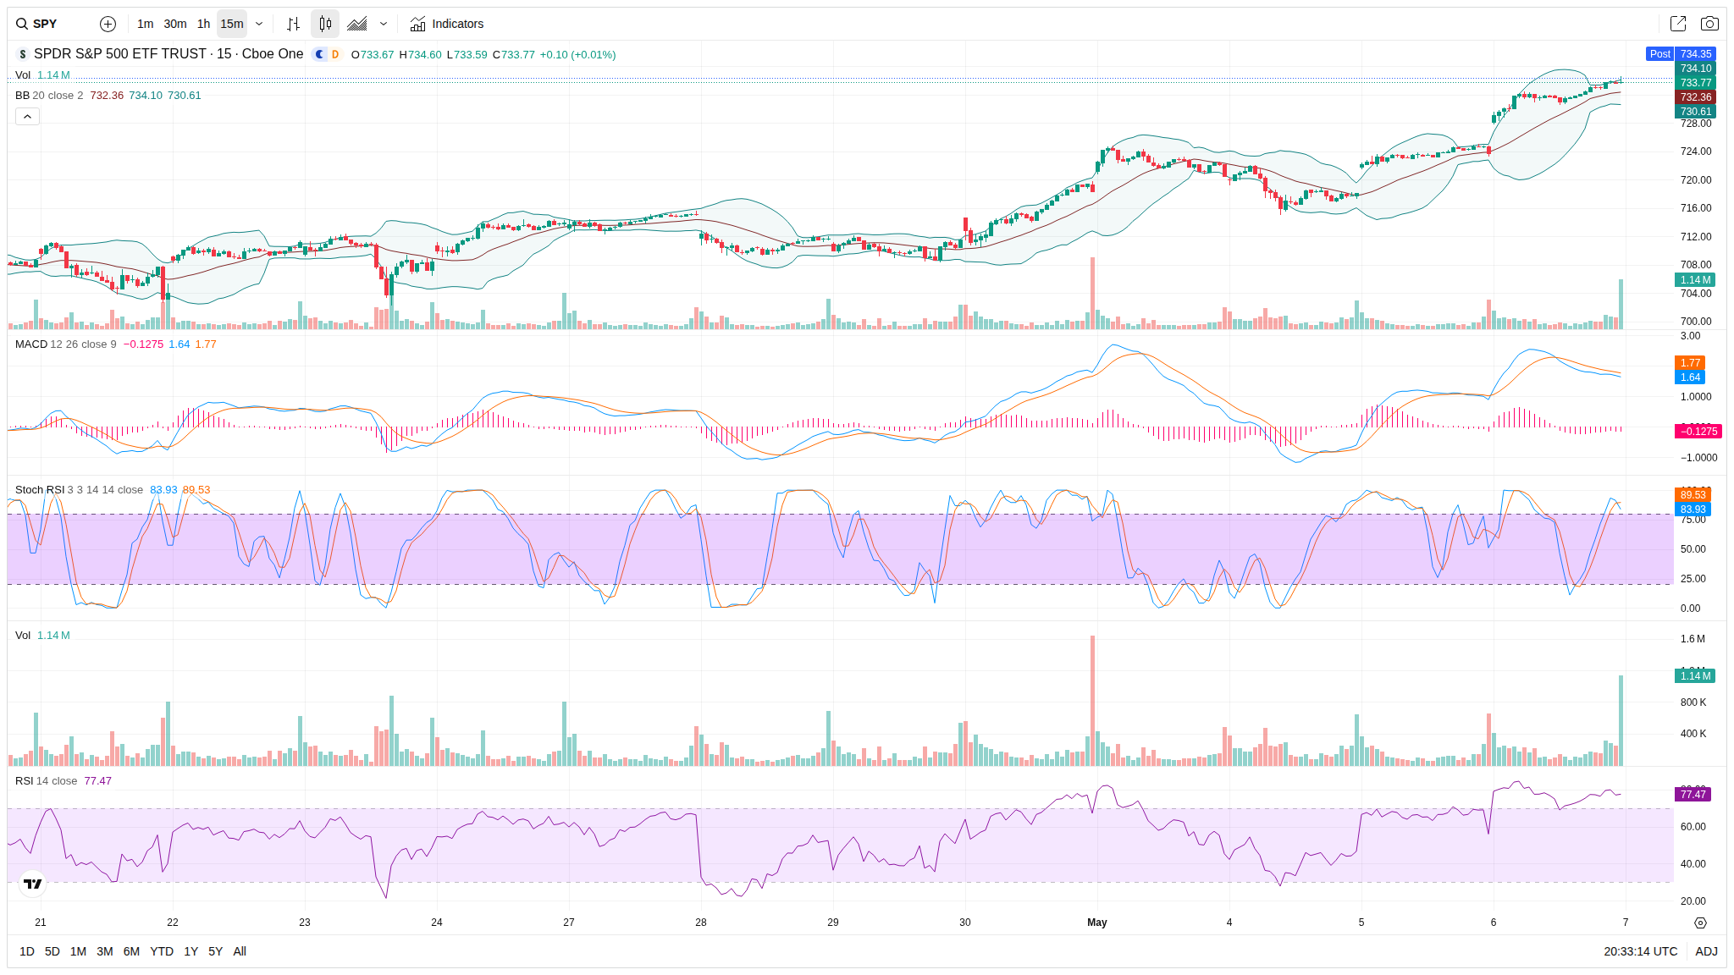The image size is (1734, 975).
Task: Select the YTD date range
Action: click(162, 951)
